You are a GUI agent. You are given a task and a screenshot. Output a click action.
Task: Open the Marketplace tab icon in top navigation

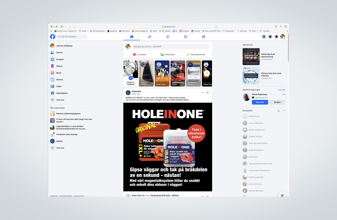click(185, 37)
